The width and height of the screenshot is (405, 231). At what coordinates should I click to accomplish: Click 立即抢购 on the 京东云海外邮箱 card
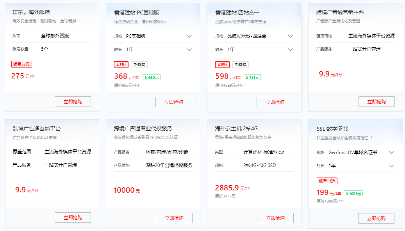pyautogui.click(x=73, y=102)
